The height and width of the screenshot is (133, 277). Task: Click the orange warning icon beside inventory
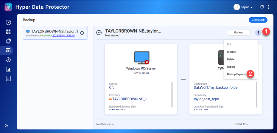click(111, 99)
